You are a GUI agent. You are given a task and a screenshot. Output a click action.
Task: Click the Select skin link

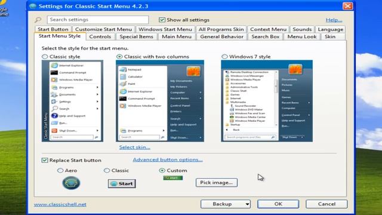tap(135, 148)
